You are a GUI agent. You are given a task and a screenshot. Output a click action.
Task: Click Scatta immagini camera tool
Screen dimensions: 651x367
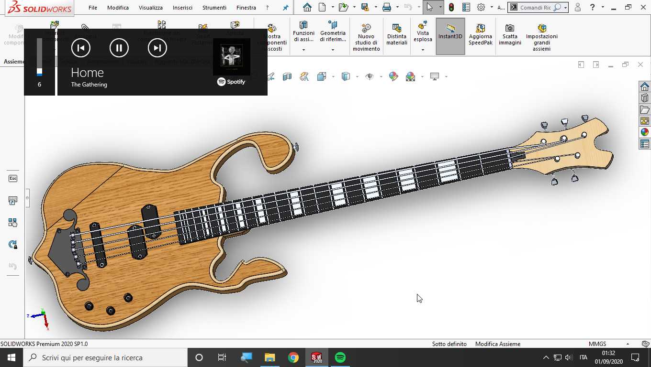pos(510,34)
